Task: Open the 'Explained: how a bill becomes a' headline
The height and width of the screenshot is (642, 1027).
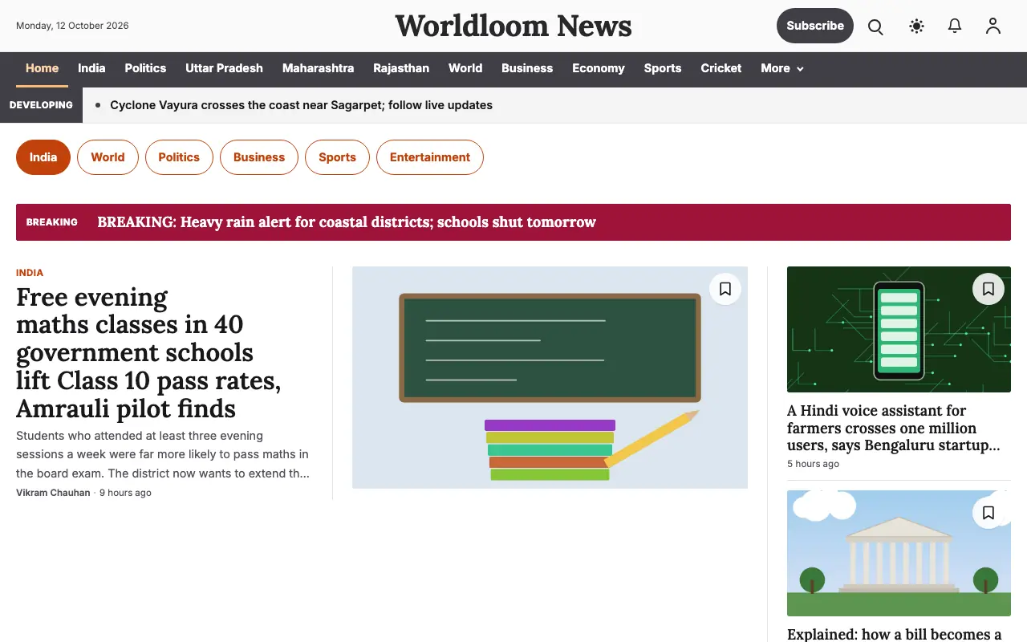Action: pyautogui.click(x=895, y=634)
